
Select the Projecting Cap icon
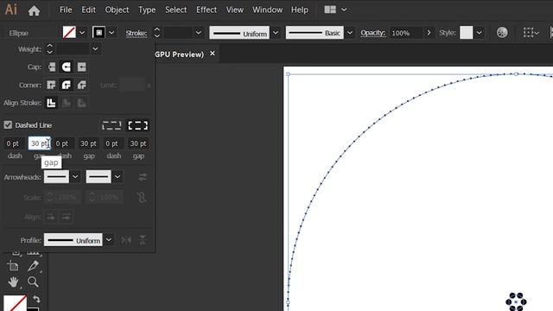pos(81,67)
